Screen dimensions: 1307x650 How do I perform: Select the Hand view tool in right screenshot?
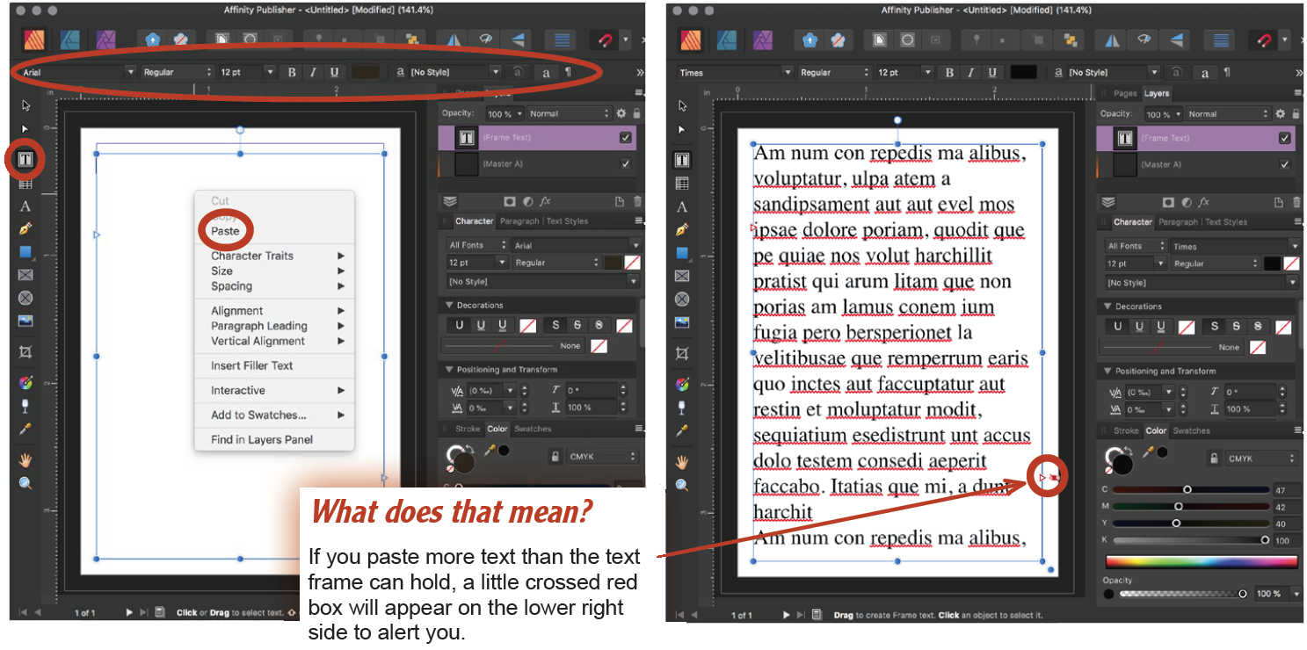(682, 462)
